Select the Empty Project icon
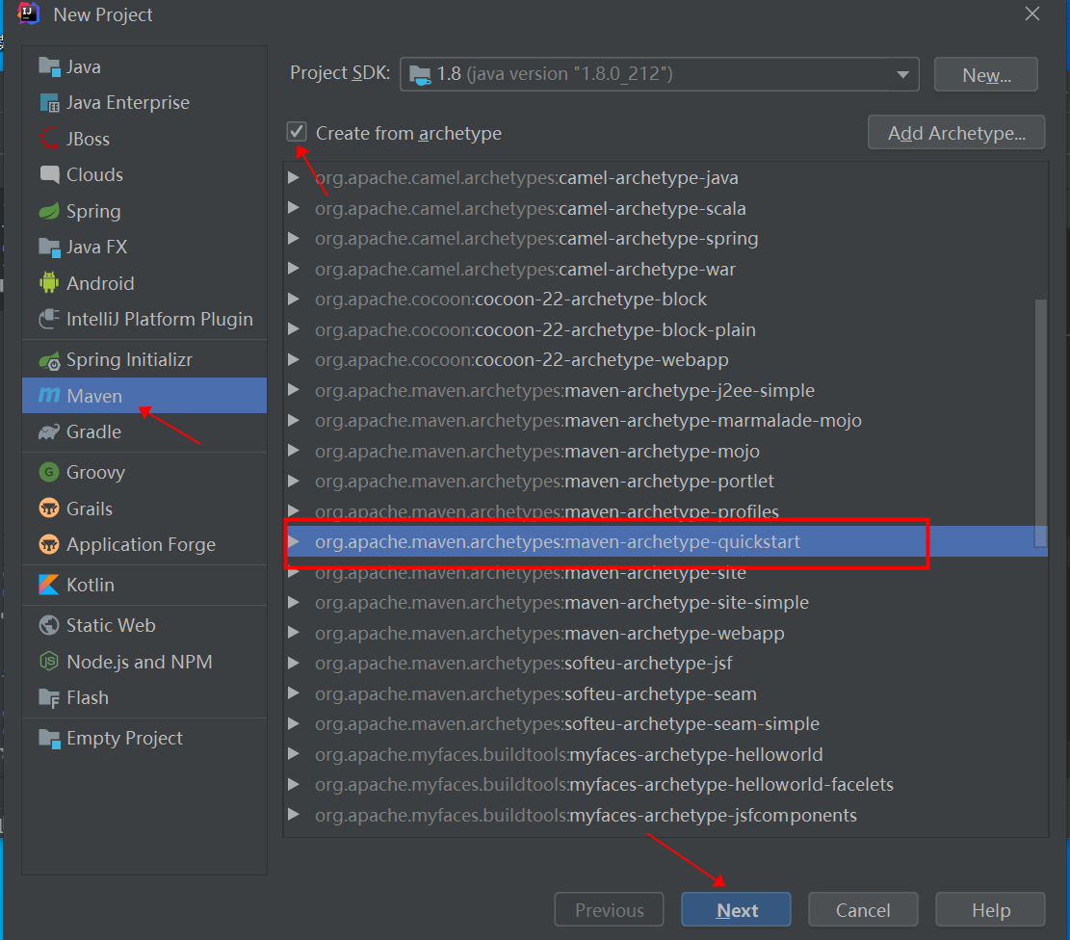1070x940 pixels. pyautogui.click(x=49, y=738)
